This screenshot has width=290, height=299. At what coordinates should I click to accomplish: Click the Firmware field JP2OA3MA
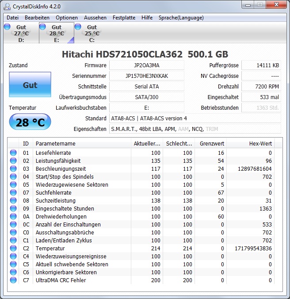coord(147,65)
